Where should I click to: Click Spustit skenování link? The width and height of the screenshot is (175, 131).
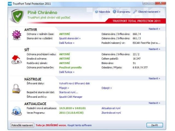click(x=70, y=38)
